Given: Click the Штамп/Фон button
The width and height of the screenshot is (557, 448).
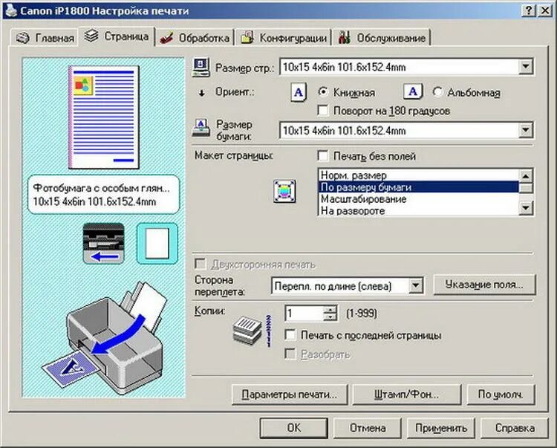Looking at the screenshot, I should tap(406, 395).
